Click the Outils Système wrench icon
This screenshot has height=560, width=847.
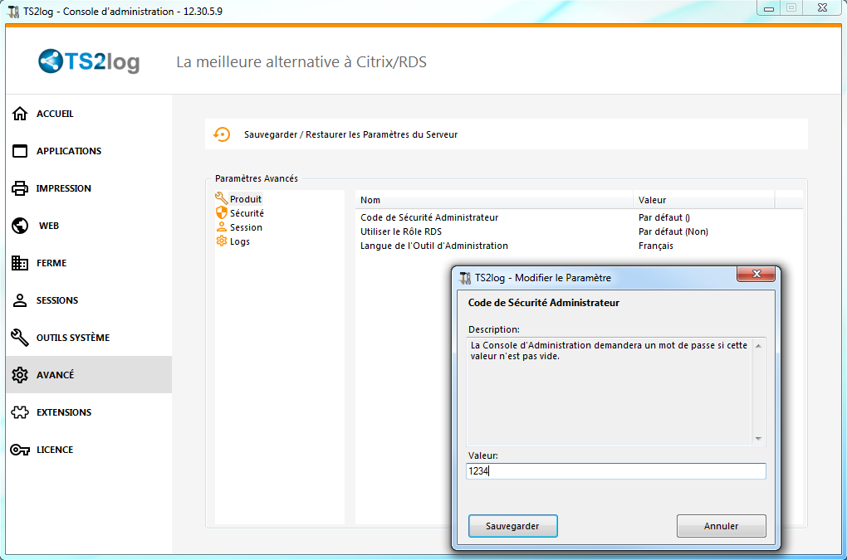[x=20, y=338]
